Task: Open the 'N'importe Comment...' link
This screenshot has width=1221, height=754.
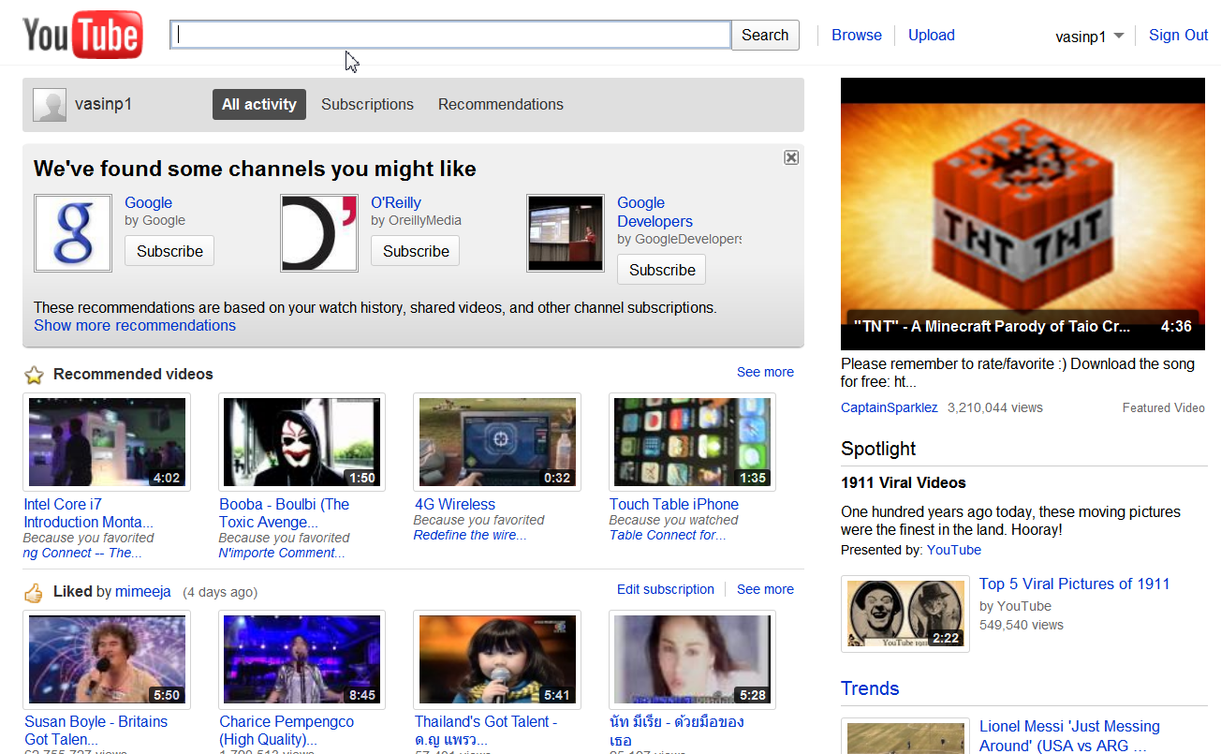Action: pos(282,553)
